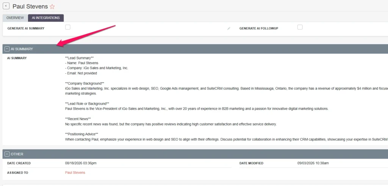
Task: Click the '- Email: Not provided' line
Action: click(x=81, y=73)
